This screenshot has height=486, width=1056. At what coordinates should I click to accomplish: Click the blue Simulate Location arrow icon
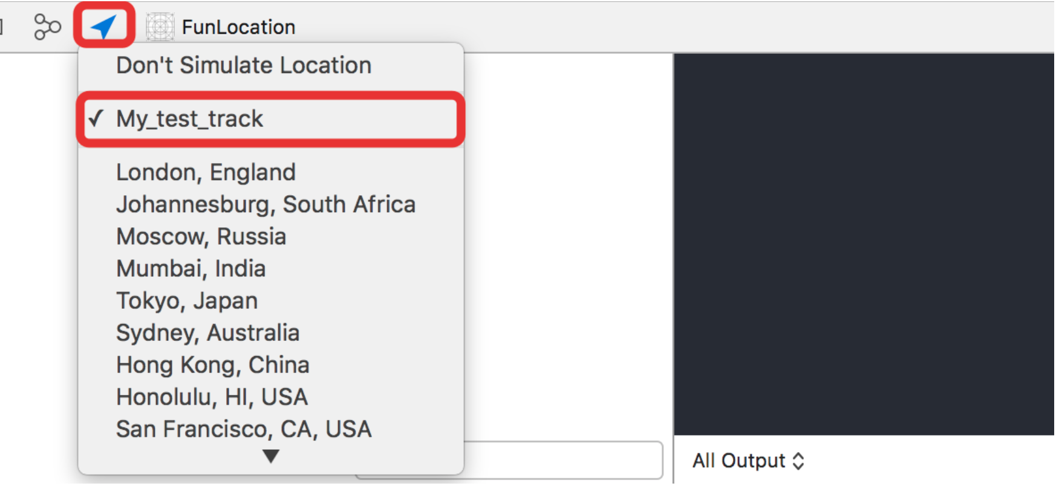click(x=103, y=26)
